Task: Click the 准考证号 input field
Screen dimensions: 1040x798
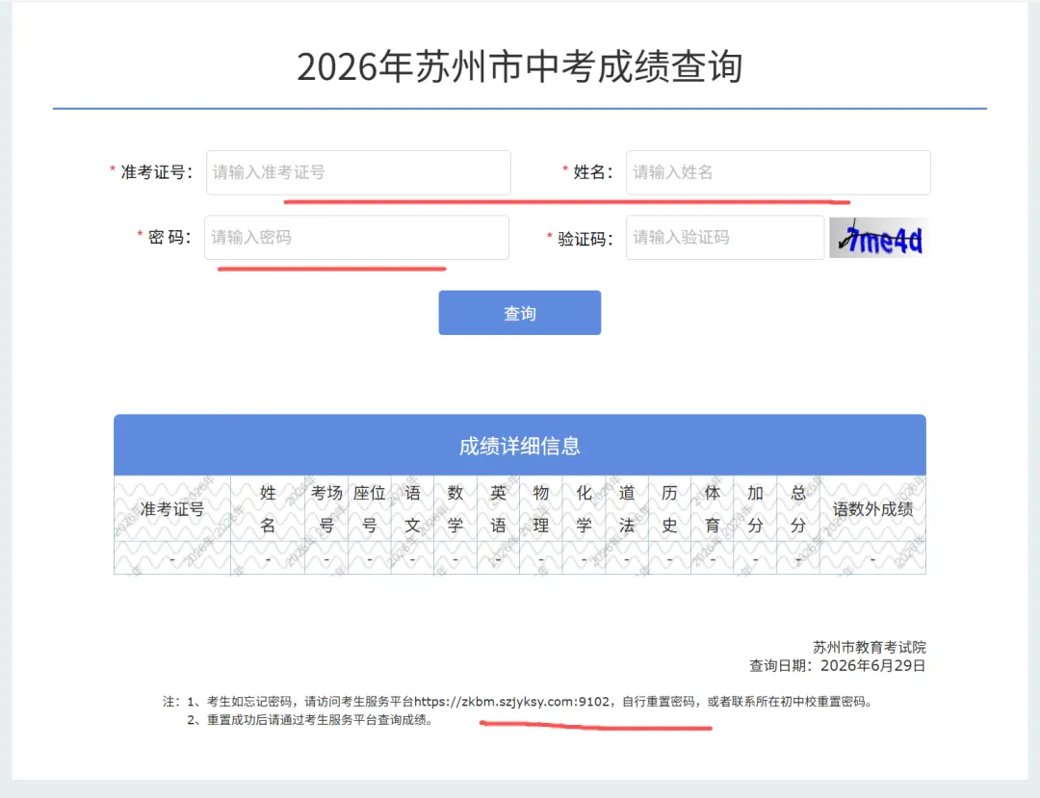Action: [358, 173]
